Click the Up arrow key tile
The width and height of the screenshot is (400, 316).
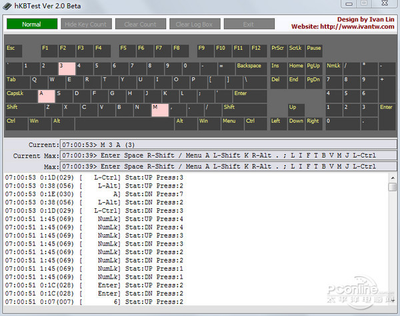296,110
